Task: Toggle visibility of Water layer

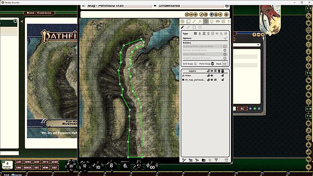Action: click(212, 75)
